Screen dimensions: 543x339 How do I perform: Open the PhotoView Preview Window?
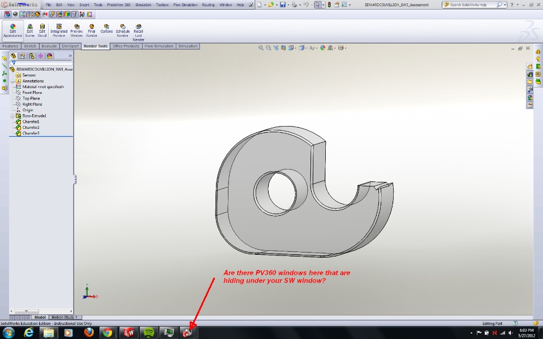pyautogui.click(x=76, y=31)
